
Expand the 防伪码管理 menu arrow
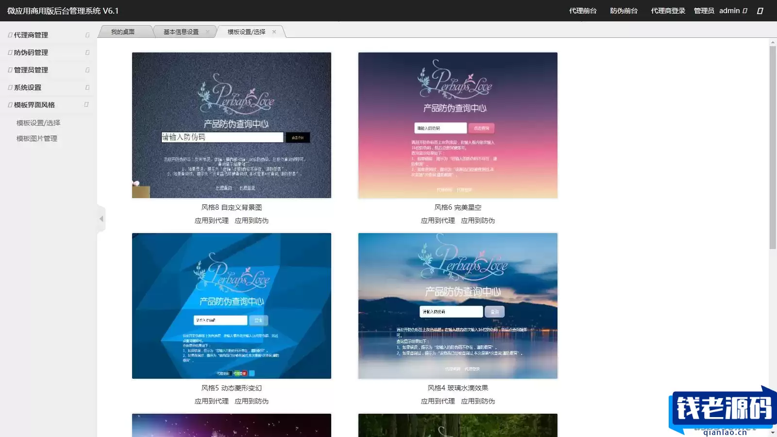87,52
